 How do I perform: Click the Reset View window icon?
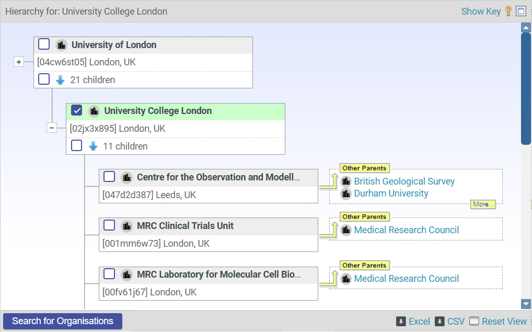click(x=474, y=322)
